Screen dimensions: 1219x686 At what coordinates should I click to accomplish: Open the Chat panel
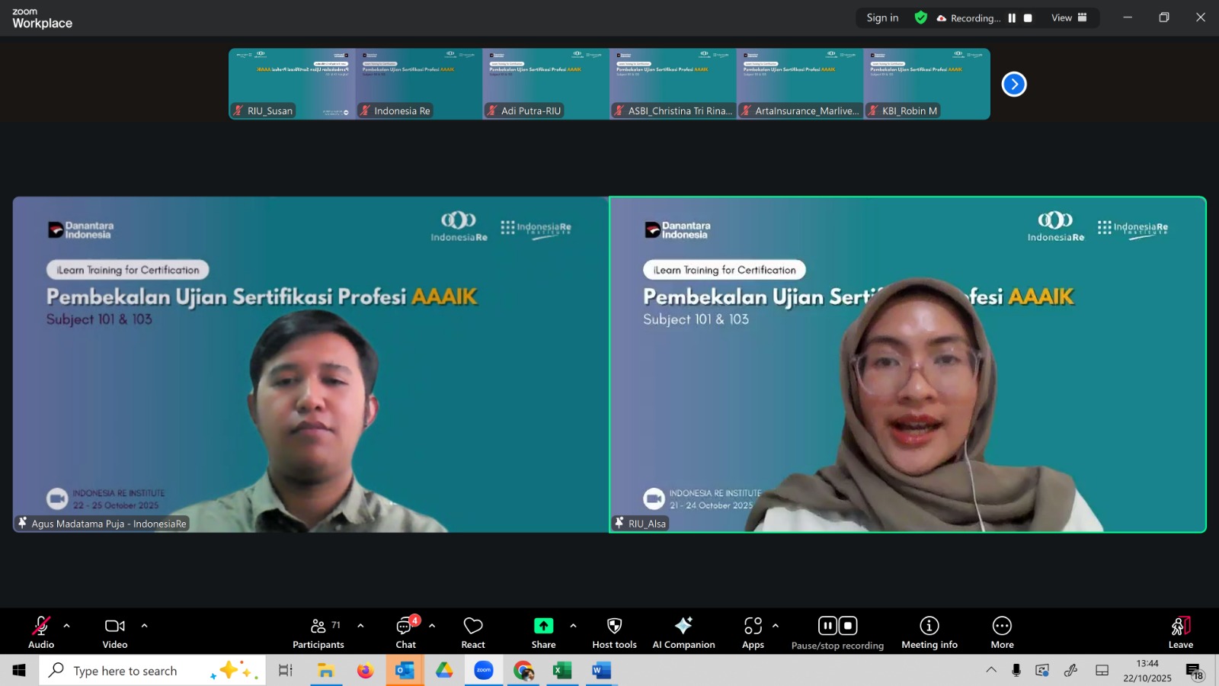tap(405, 633)
